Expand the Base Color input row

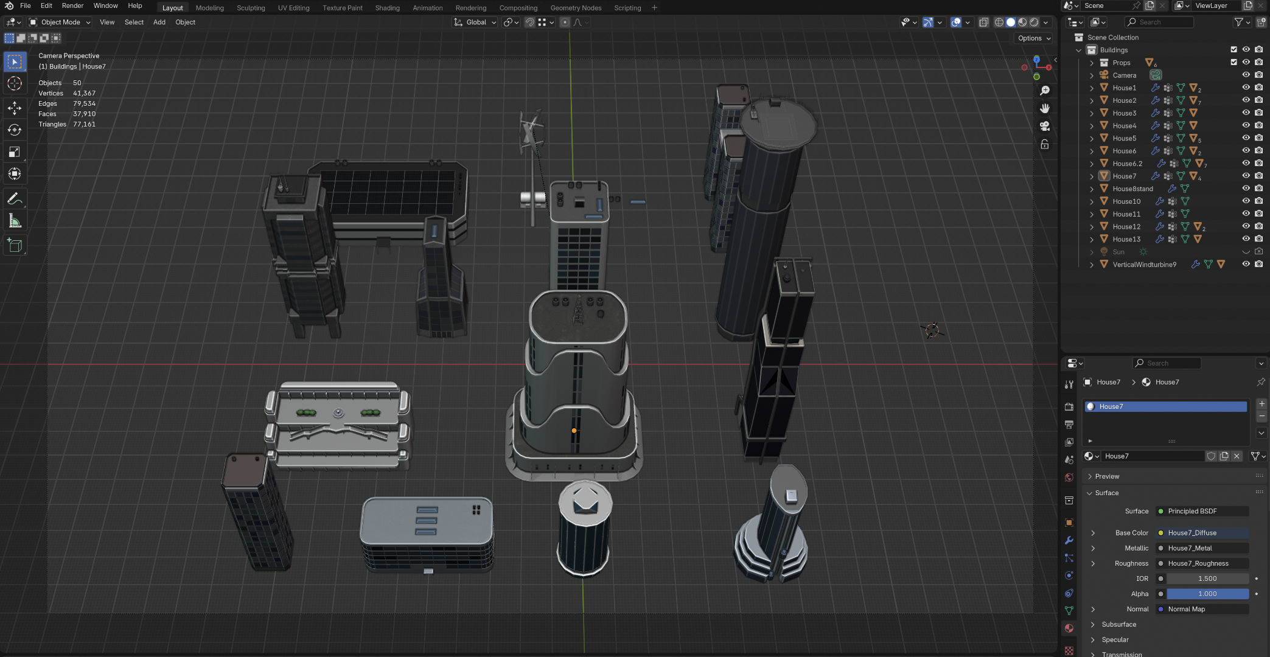[x=1093, y=533]
